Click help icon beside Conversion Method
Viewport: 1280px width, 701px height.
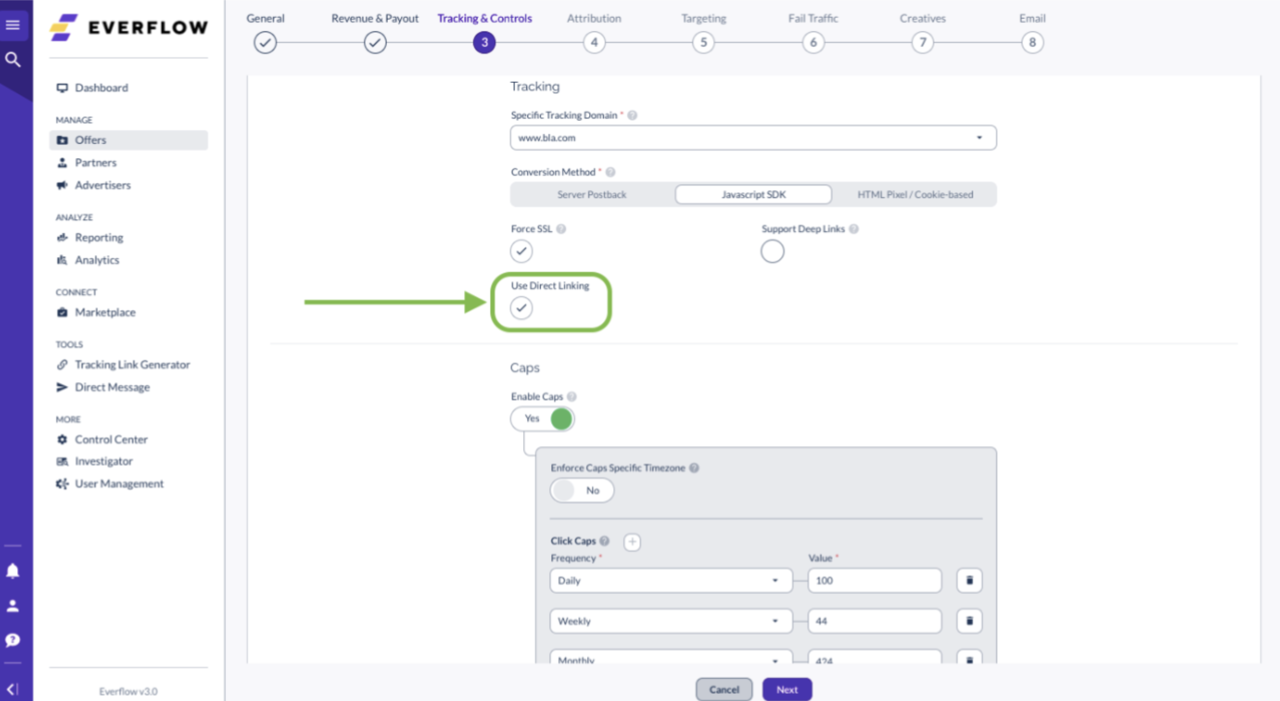pyautogui.click(x=610, y=172)
